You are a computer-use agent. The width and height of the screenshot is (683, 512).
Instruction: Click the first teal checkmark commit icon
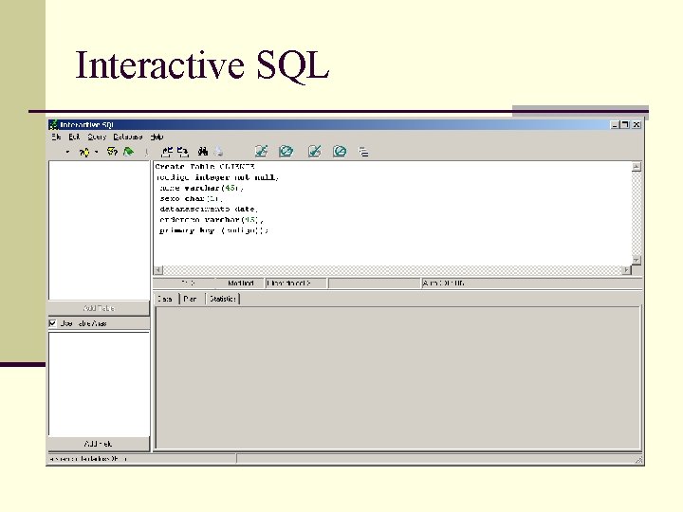click(x=262, y=151)
